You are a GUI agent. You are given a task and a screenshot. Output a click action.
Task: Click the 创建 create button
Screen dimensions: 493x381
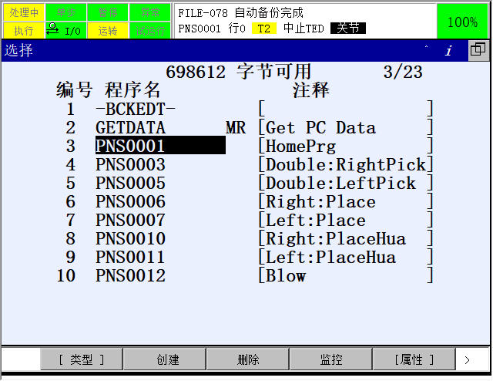164,359
